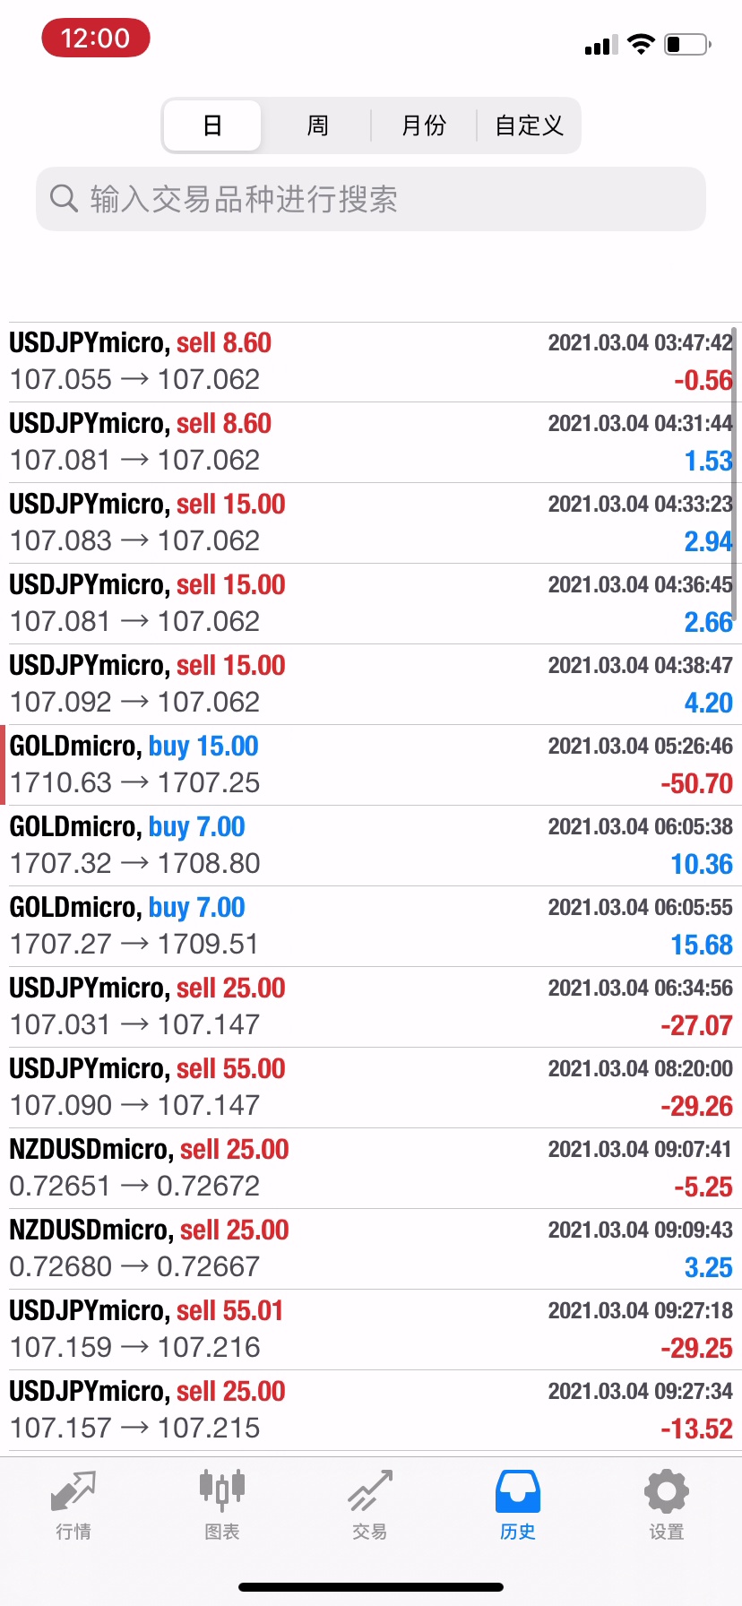
Task: Tap the 12:00 red time indicator
Action: click(x=95, y=39)
